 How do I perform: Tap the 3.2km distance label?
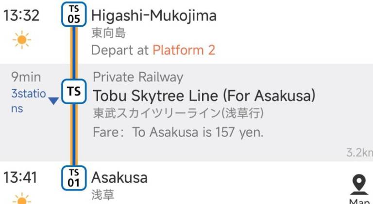(359, 153)
